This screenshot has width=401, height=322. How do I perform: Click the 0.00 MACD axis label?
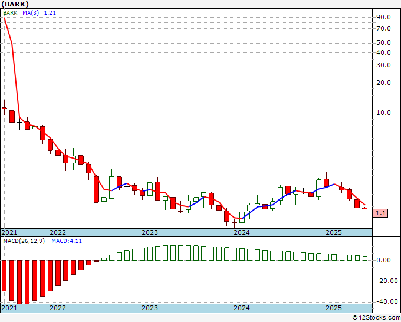click(385, 260)
